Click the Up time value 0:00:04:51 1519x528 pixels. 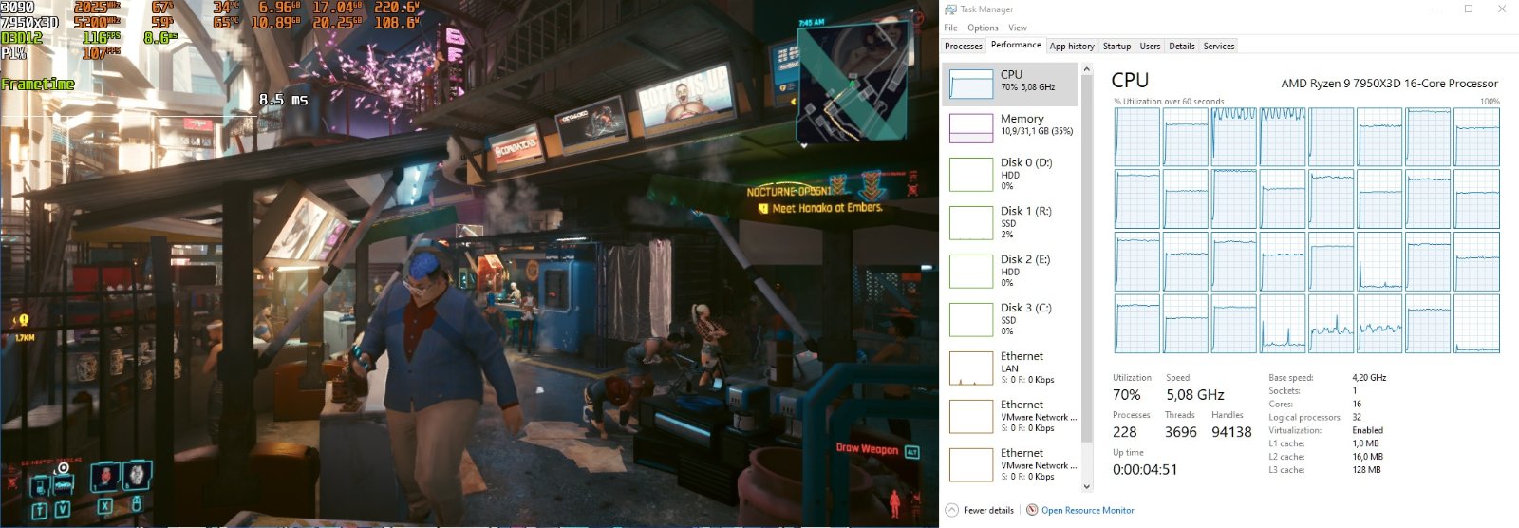coord(1145,469)
